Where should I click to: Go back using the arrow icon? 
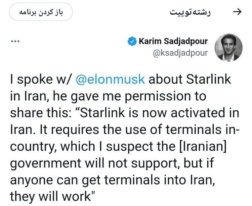[237, 12]
